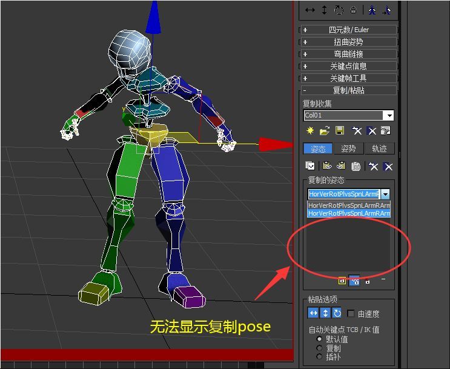
Task: Expand the 关键点信息 rollout
Action: point(348,66)
